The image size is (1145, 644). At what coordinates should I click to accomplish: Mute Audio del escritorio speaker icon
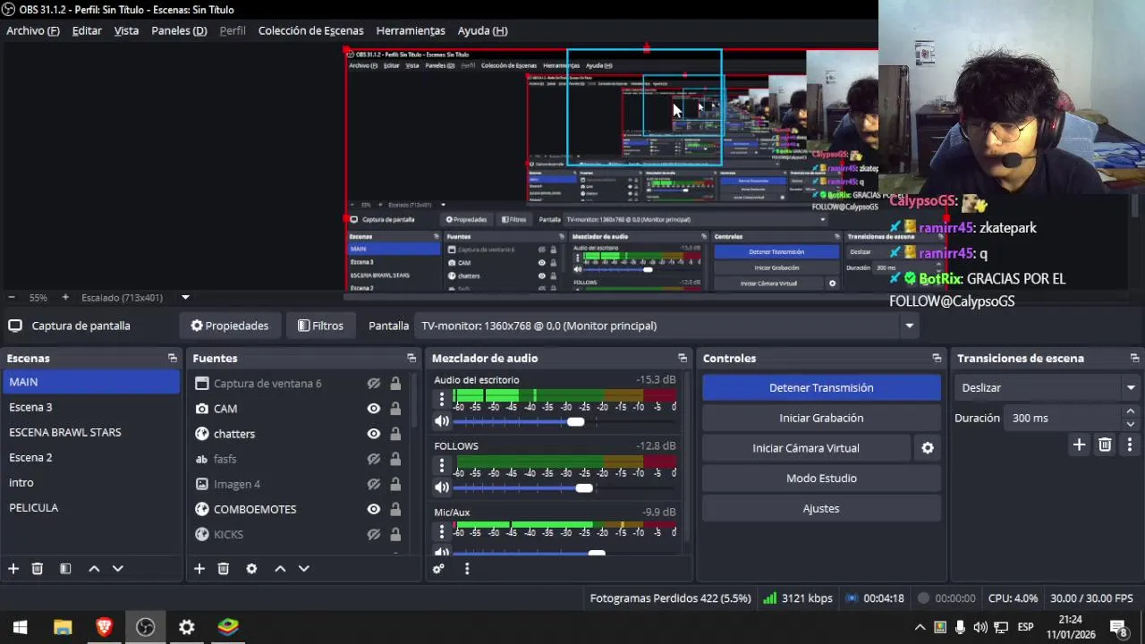coord(442,421)
